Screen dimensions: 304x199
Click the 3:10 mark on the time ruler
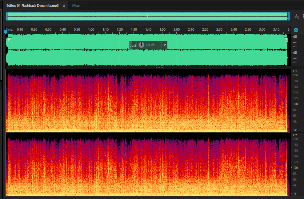276,29
